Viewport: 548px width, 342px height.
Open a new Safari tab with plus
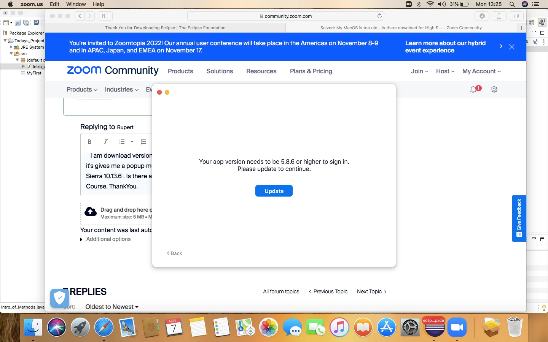tap(521, 28)
